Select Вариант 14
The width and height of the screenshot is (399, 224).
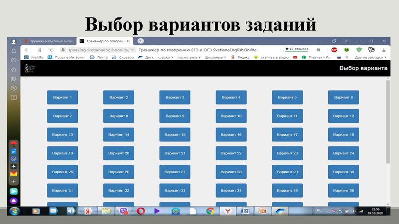(119, 134)
